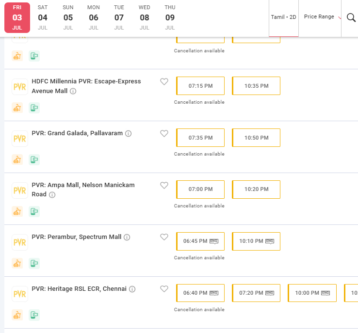Book 10:10 PM show at Perambur Spectrum Mall
Viewport: 358px width, 333px height.
pos(256,241)
